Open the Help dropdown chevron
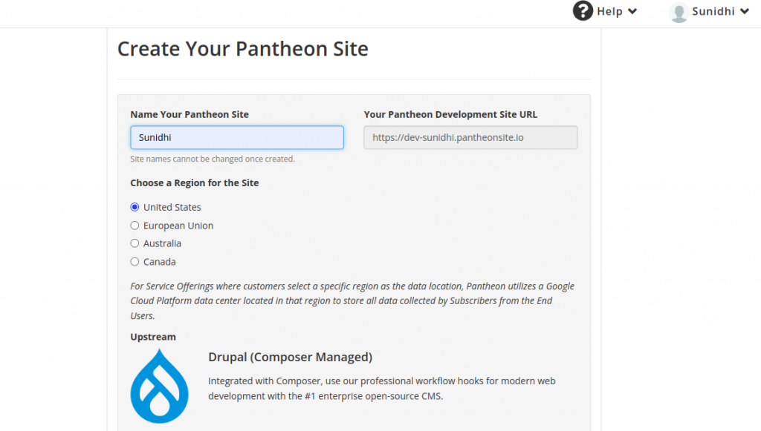 click(x=631, y=11)
